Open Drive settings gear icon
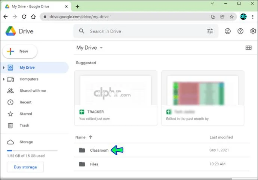This screenshot has height=180, width=258. pos(253,31)
